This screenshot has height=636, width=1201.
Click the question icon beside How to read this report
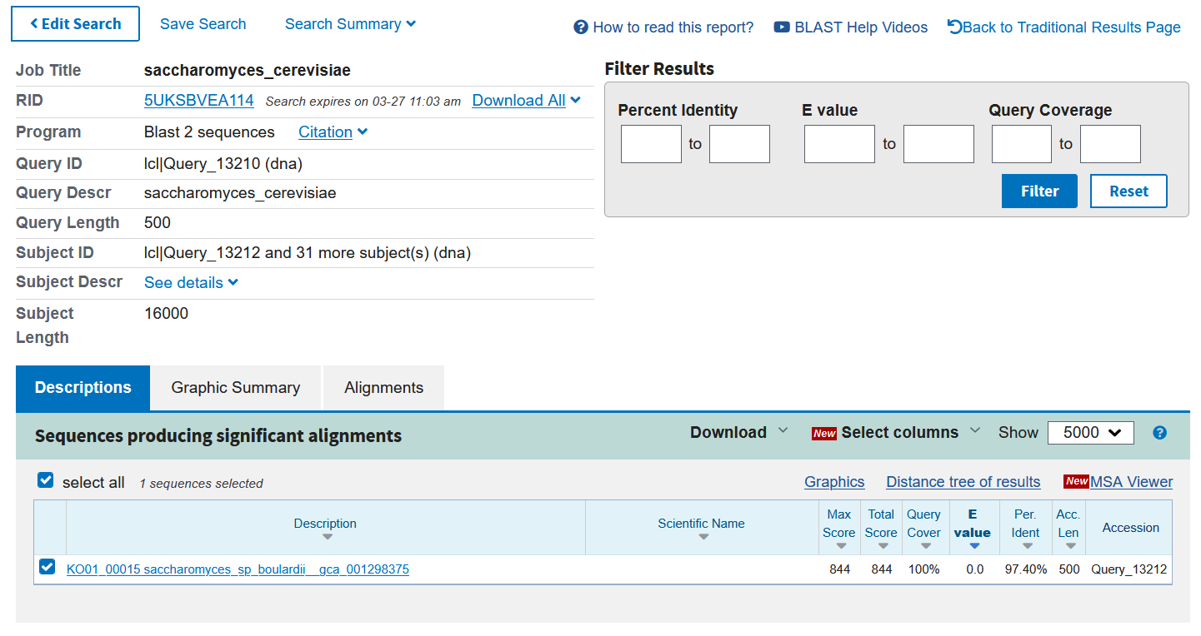pyautogui.click(x=581, y=27)
